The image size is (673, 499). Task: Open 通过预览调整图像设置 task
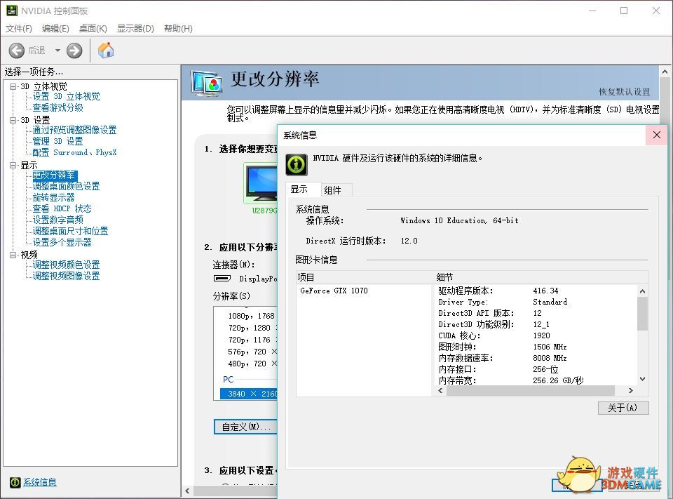pos(75,130)
